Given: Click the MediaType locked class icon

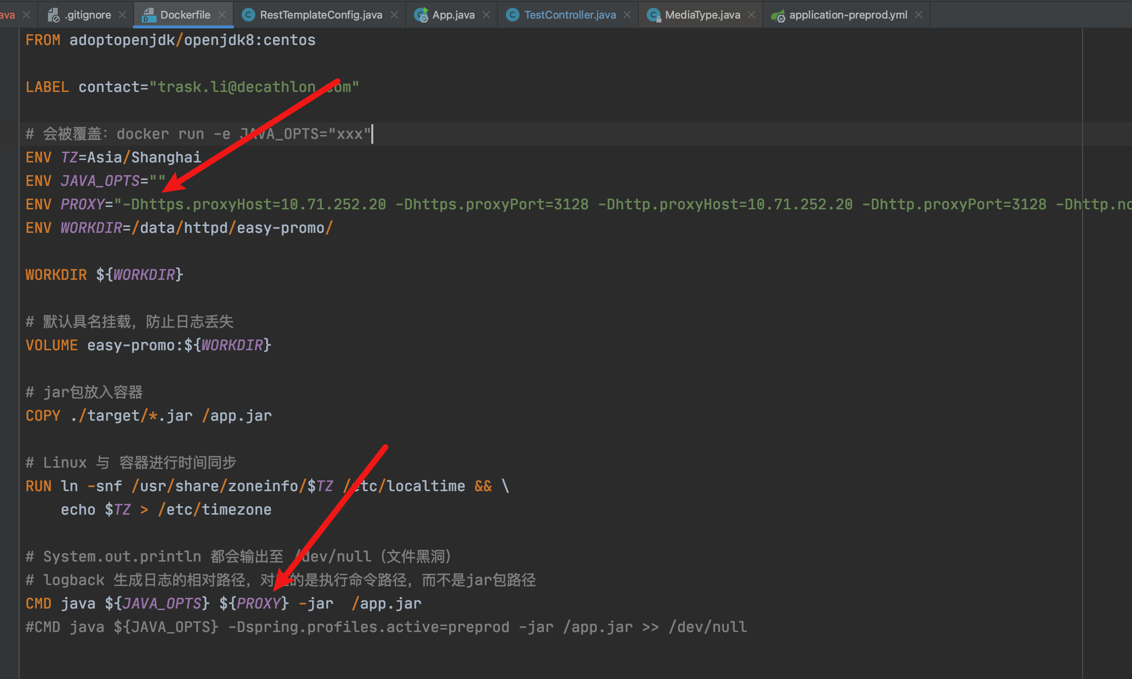Looking at the screenshot, I should point(654,15).
